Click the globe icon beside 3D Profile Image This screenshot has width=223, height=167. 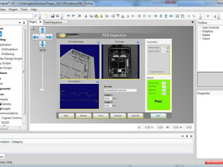tap(98, 42)
